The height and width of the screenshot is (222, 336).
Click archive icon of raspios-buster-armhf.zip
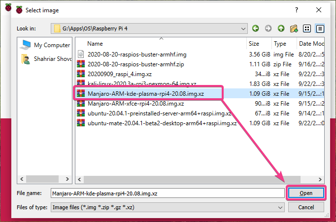pos(81,64)
